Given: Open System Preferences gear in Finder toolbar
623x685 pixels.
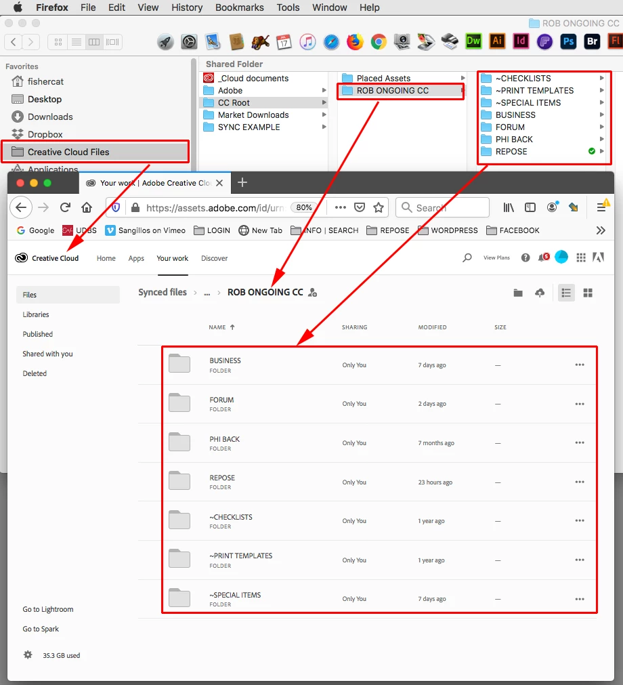Looking at the screenshot, I should pyautogui.click(x=189, y=42).
